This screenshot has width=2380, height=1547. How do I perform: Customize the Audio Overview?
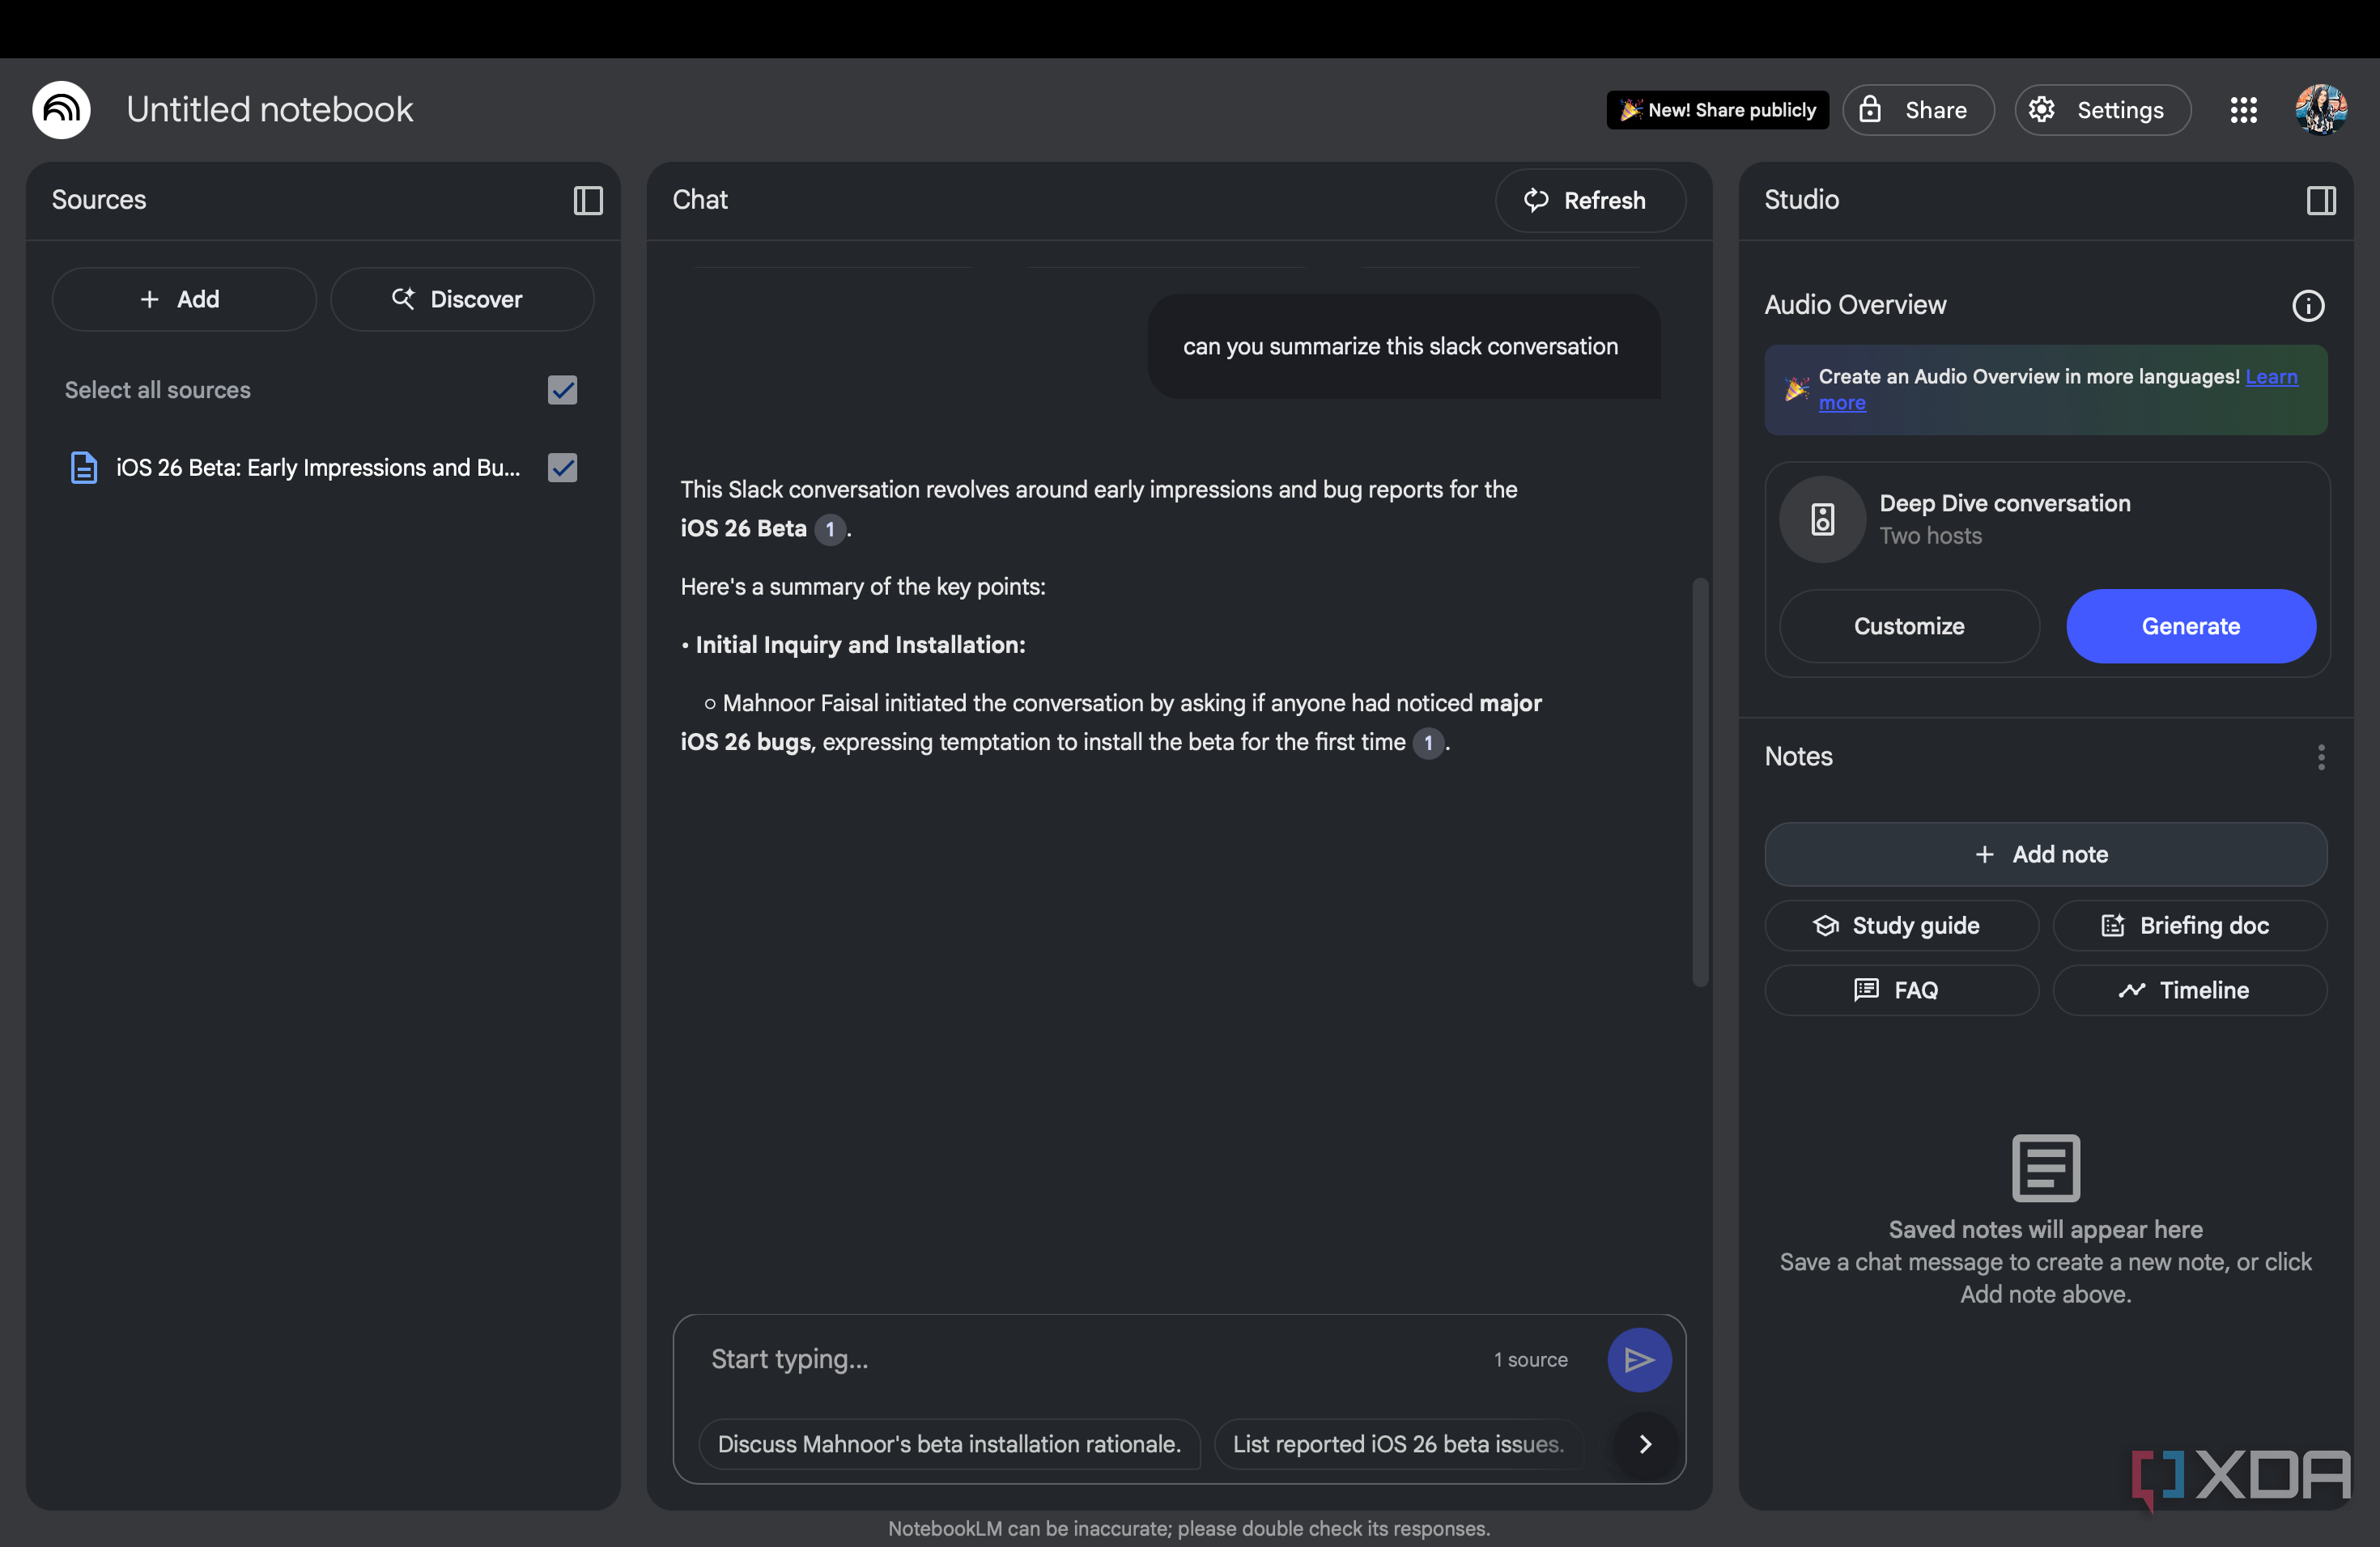point(1909,626)
